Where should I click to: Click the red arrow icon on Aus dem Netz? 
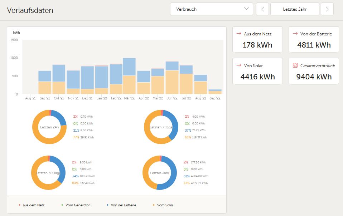[x=239, y=34]
